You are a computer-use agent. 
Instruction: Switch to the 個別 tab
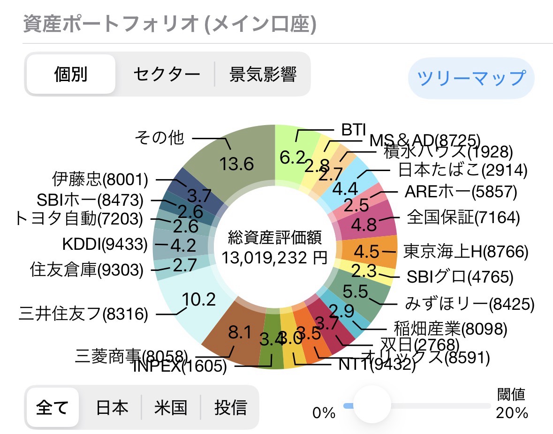71,75
